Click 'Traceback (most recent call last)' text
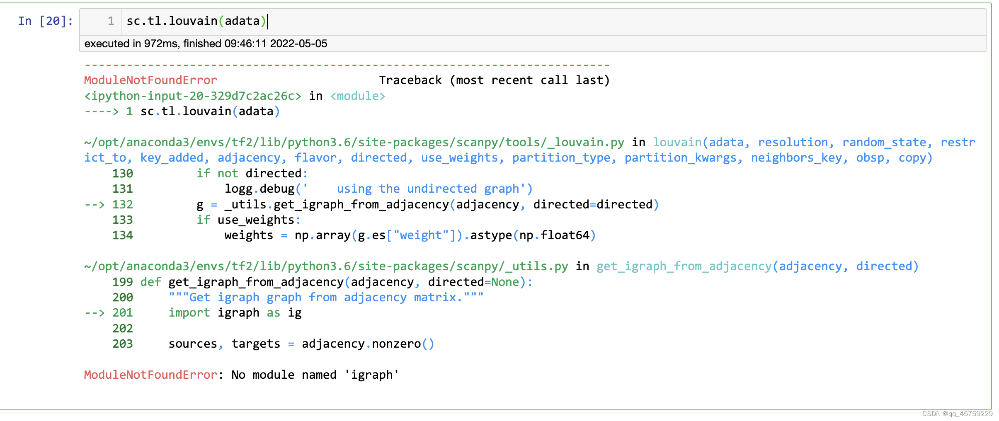Image resolution: width=999 pixels, height=421 pixels. point(494,80)
